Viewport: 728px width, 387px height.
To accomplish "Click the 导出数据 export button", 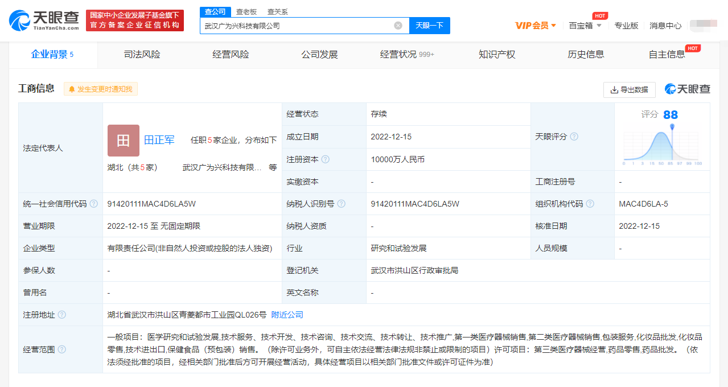I will pos(630,90).
